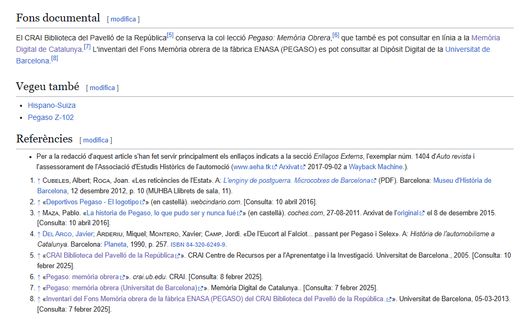Edit the Fons documental section
The height and width of the screenshot is (320, 521).
pos(123,19)
